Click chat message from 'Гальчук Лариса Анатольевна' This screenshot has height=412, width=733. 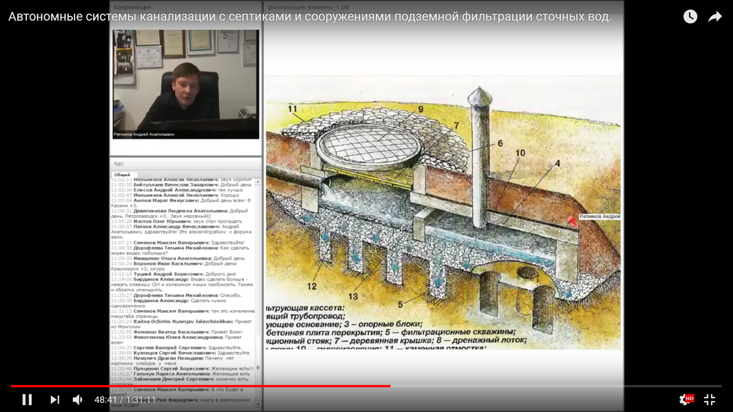(x=181, y=374)
